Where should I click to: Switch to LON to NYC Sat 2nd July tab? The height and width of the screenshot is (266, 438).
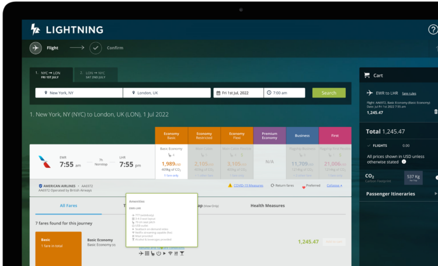click(96, 75)
